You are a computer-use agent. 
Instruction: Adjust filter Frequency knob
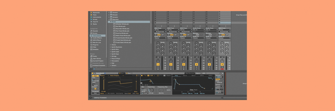pyautogui.click(x=151, y=90)
